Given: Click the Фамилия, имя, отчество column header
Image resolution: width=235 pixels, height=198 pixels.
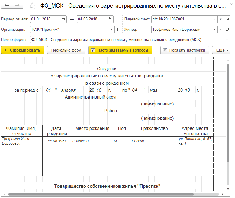Looking at the screenshot, I should 22,131.
